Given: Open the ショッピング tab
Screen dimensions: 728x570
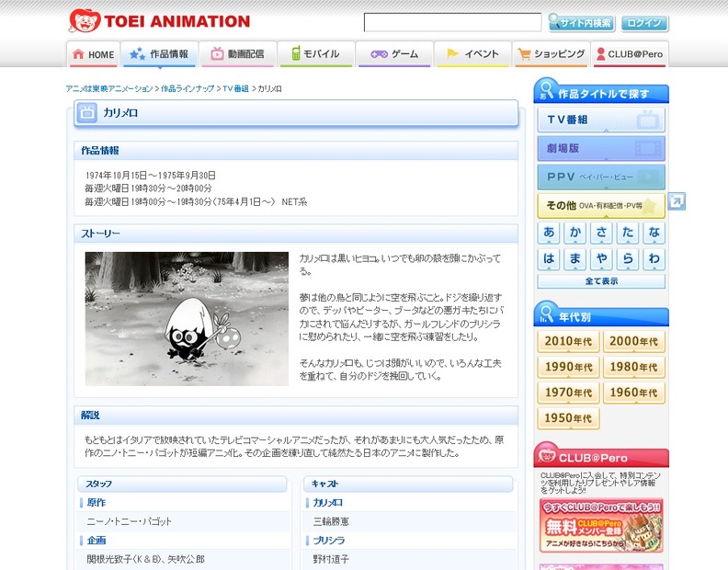Looking at the screenshot, I should [x=552, y=54].
